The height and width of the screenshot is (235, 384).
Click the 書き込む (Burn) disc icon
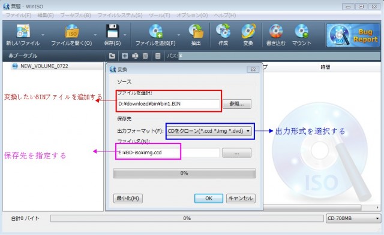point(276,31)
